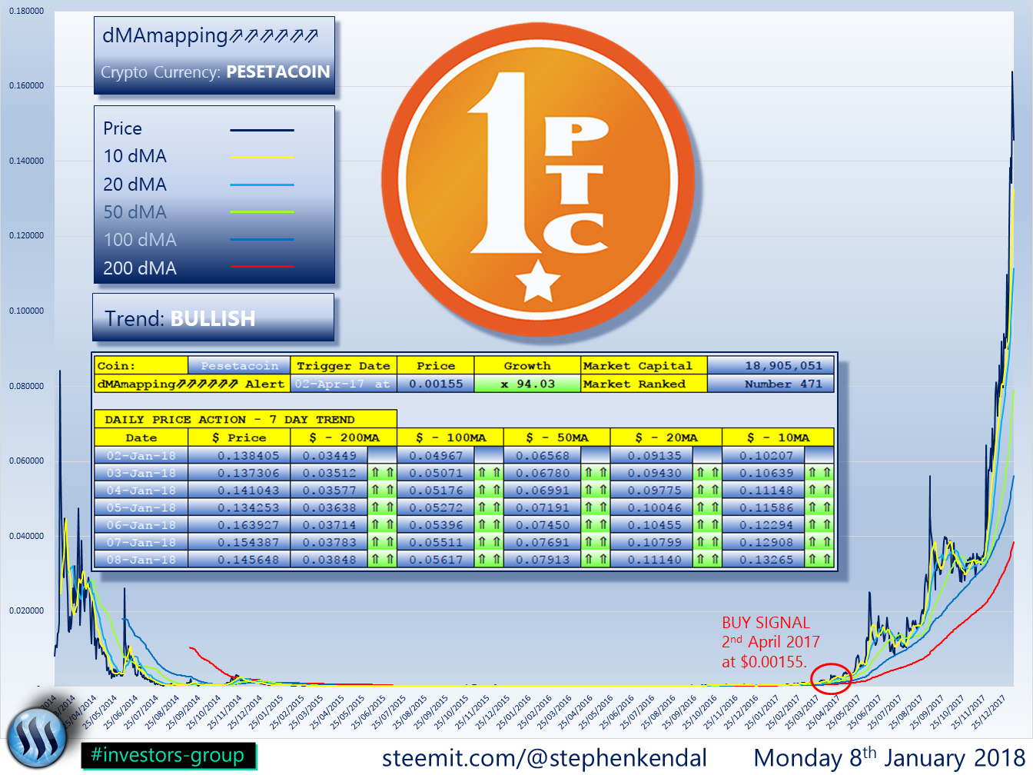Click the price 0.163927 cell
The image size is (1033, 775).
coord(239,525)
